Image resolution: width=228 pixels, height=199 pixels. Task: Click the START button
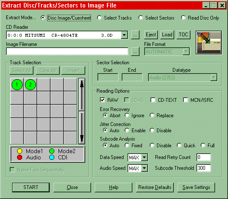31,187
